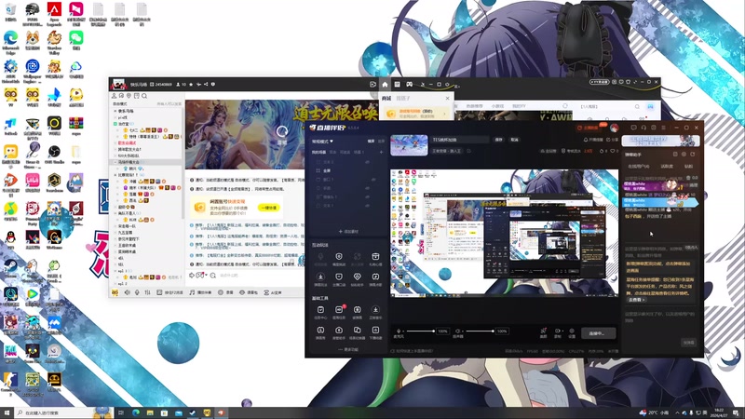The image size is (745, 419).
Task: Follow the 去查看 link in the task notice
Action: [x=637, y=300]
